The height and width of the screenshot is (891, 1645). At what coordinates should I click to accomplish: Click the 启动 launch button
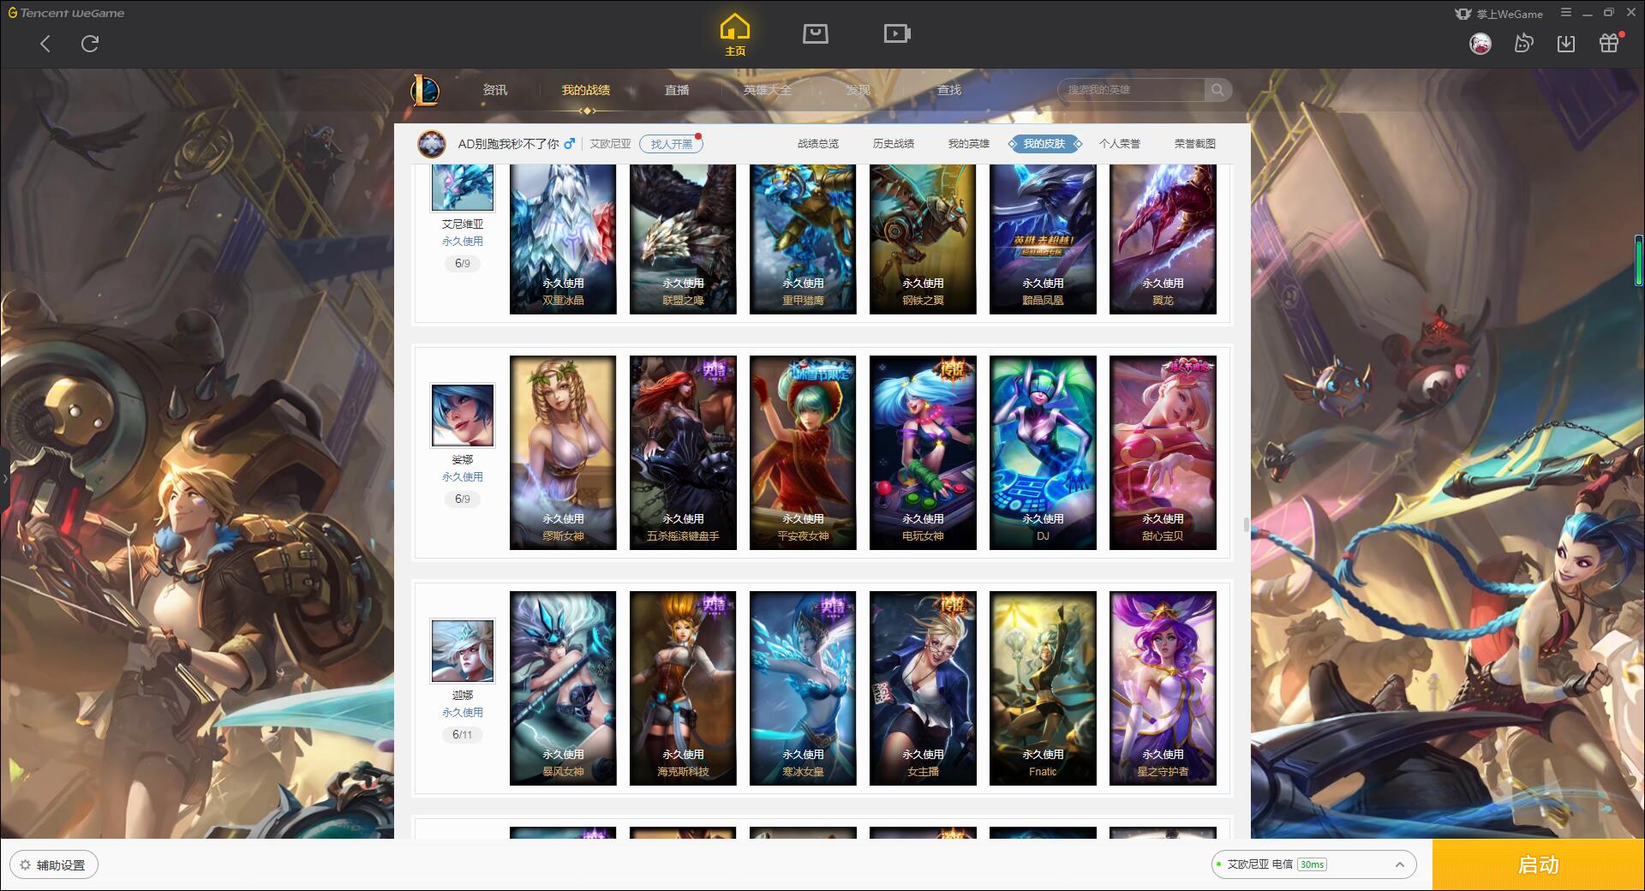pos(1539,864)
